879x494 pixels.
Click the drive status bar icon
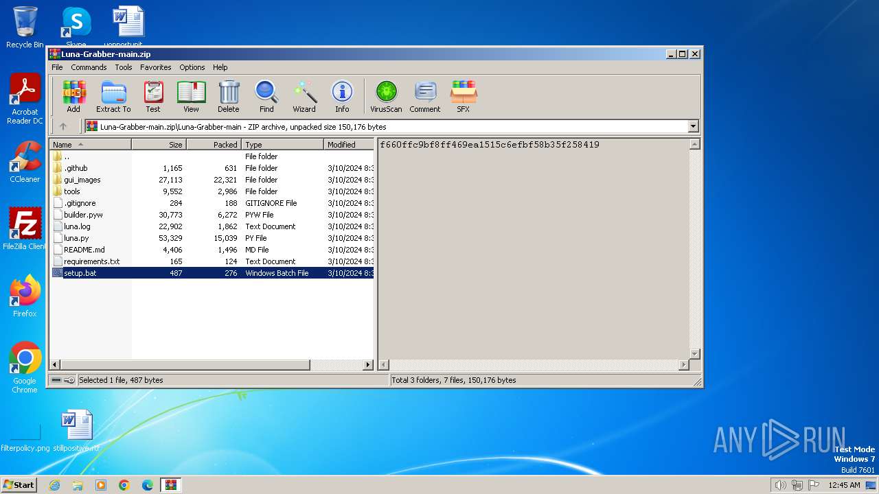coord(56,380)
